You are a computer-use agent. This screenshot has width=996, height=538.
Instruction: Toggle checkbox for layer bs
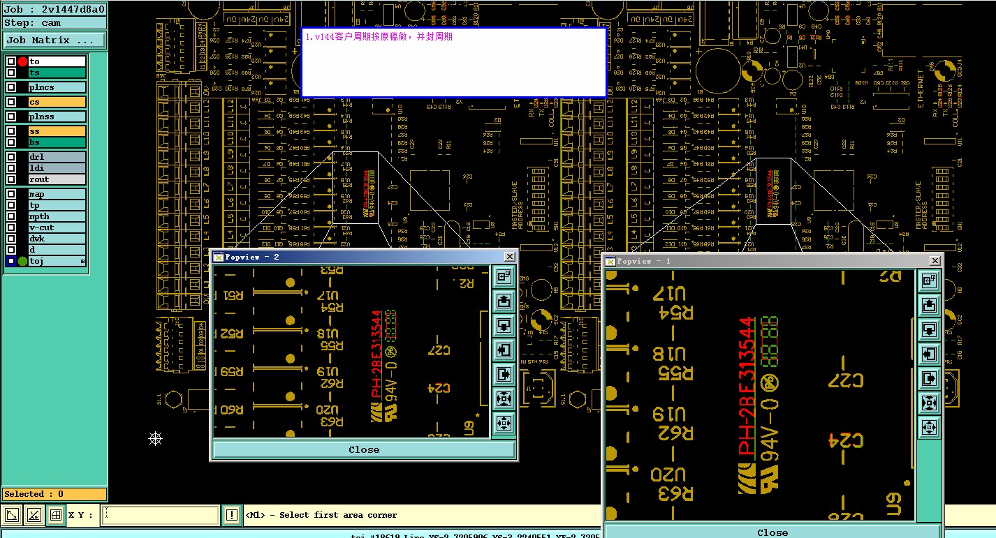11,142
